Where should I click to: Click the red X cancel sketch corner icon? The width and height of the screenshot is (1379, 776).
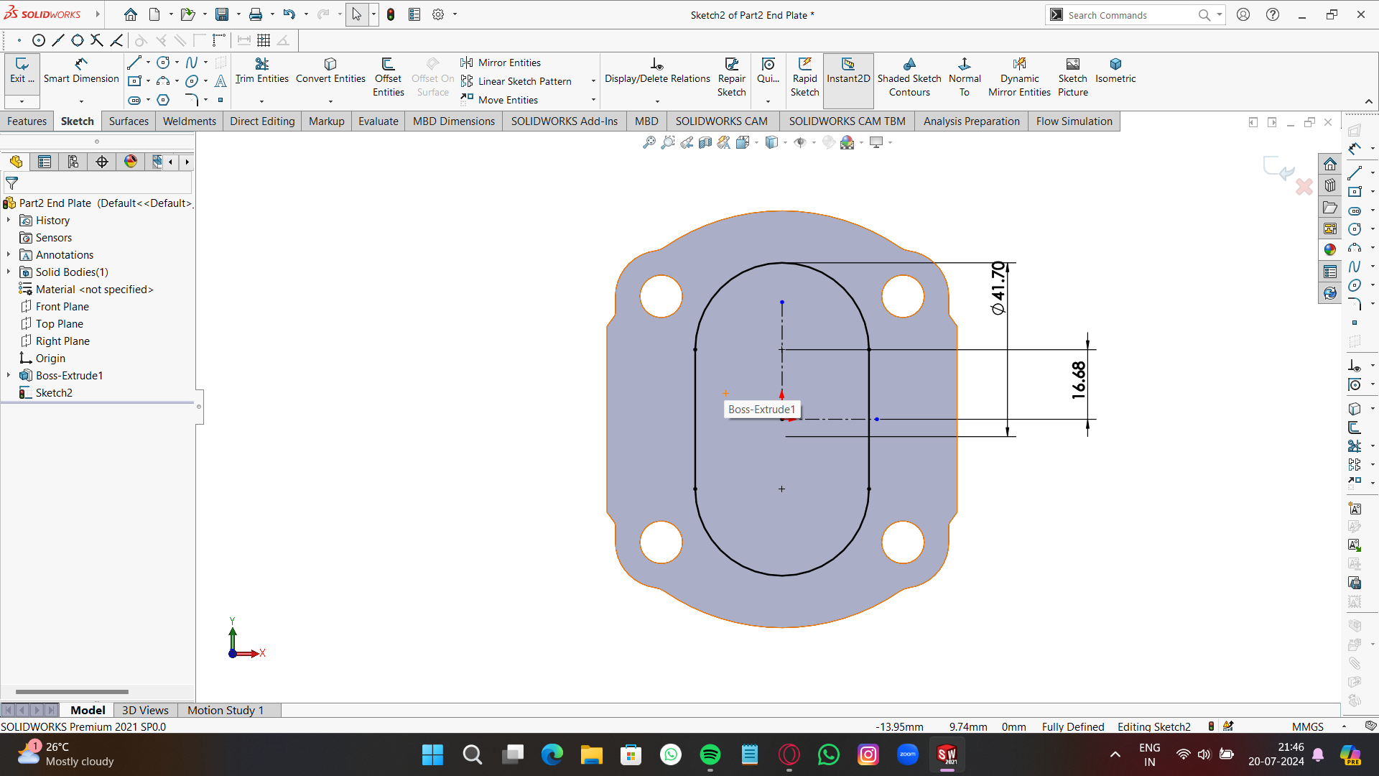tap(1304, 187)
